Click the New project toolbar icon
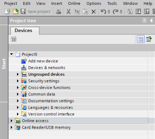 8,11
